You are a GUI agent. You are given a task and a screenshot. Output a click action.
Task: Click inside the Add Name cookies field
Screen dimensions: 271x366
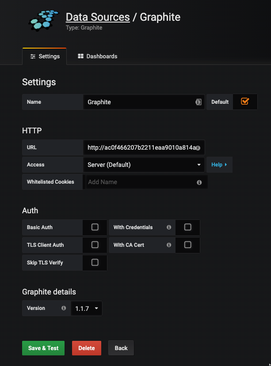coord(133,182)
